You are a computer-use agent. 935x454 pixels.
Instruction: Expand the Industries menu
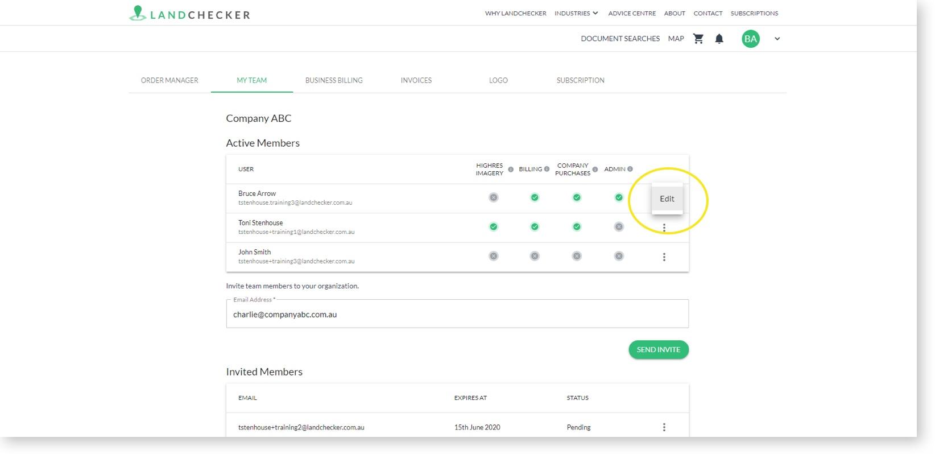(x=576, y=13)
